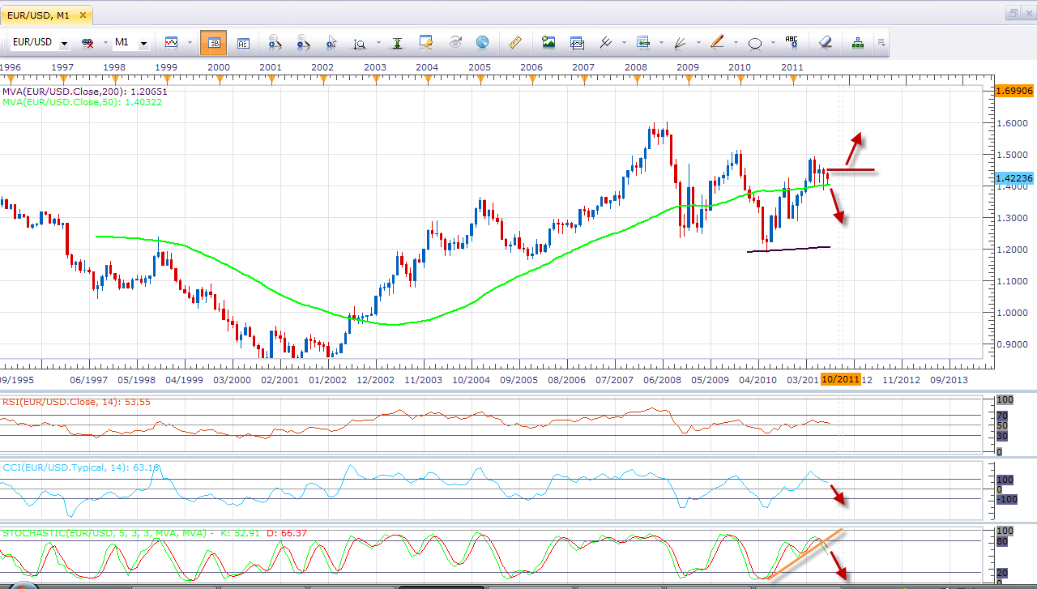Click the 06/2008 date axis label
This screenshot has height=589, width=1037.
[662, 379]
